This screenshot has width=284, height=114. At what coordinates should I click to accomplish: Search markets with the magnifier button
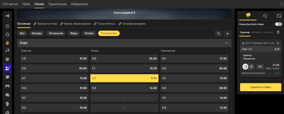pos(219,33)
